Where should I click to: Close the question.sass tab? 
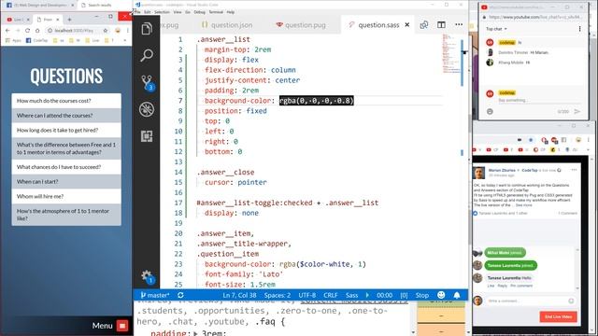407,25
